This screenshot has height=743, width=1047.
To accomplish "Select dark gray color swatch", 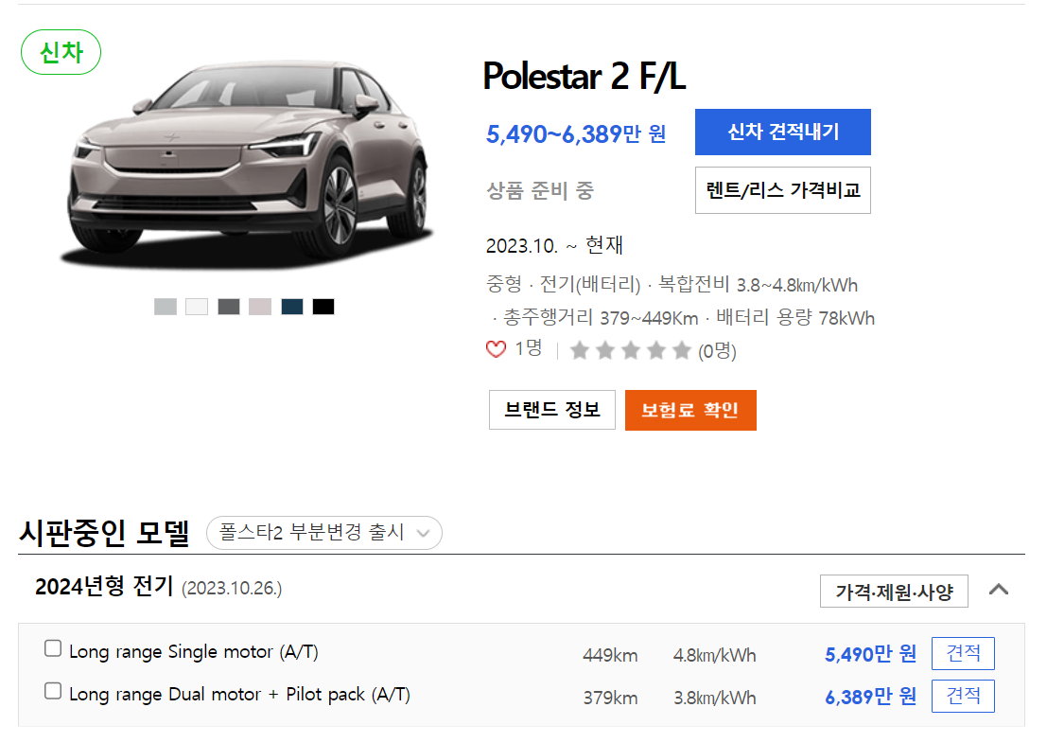I will tap(228, 307).
